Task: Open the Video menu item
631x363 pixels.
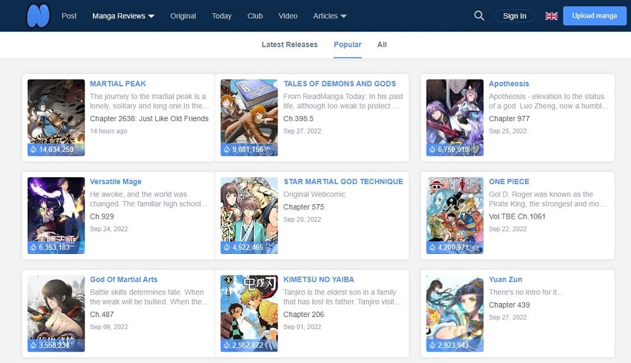Action: [x=288, y=16]
